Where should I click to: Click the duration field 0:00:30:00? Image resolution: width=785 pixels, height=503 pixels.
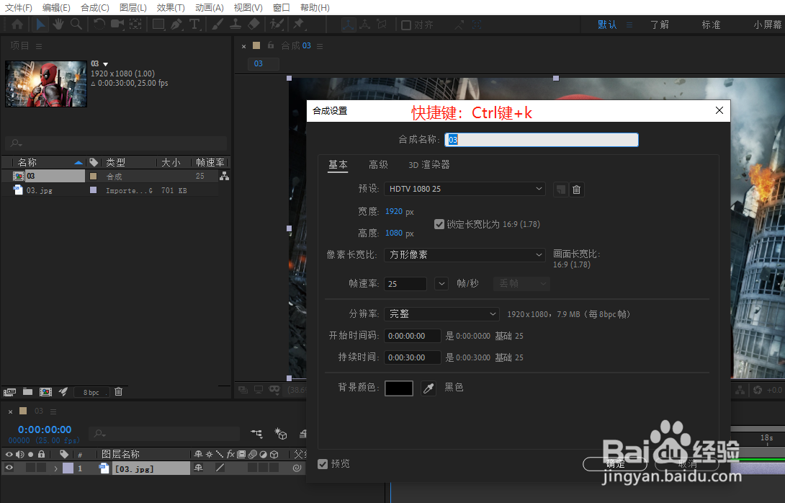(413, 357)
